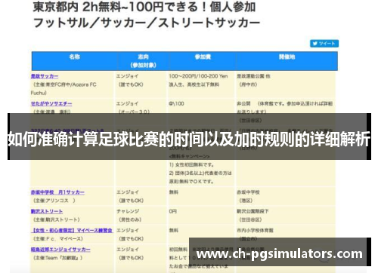Open the 昭島近郊エンジョイサッカー link
Image resolution: width=378 pixels, height=273 pixels.
click(60, 250)
